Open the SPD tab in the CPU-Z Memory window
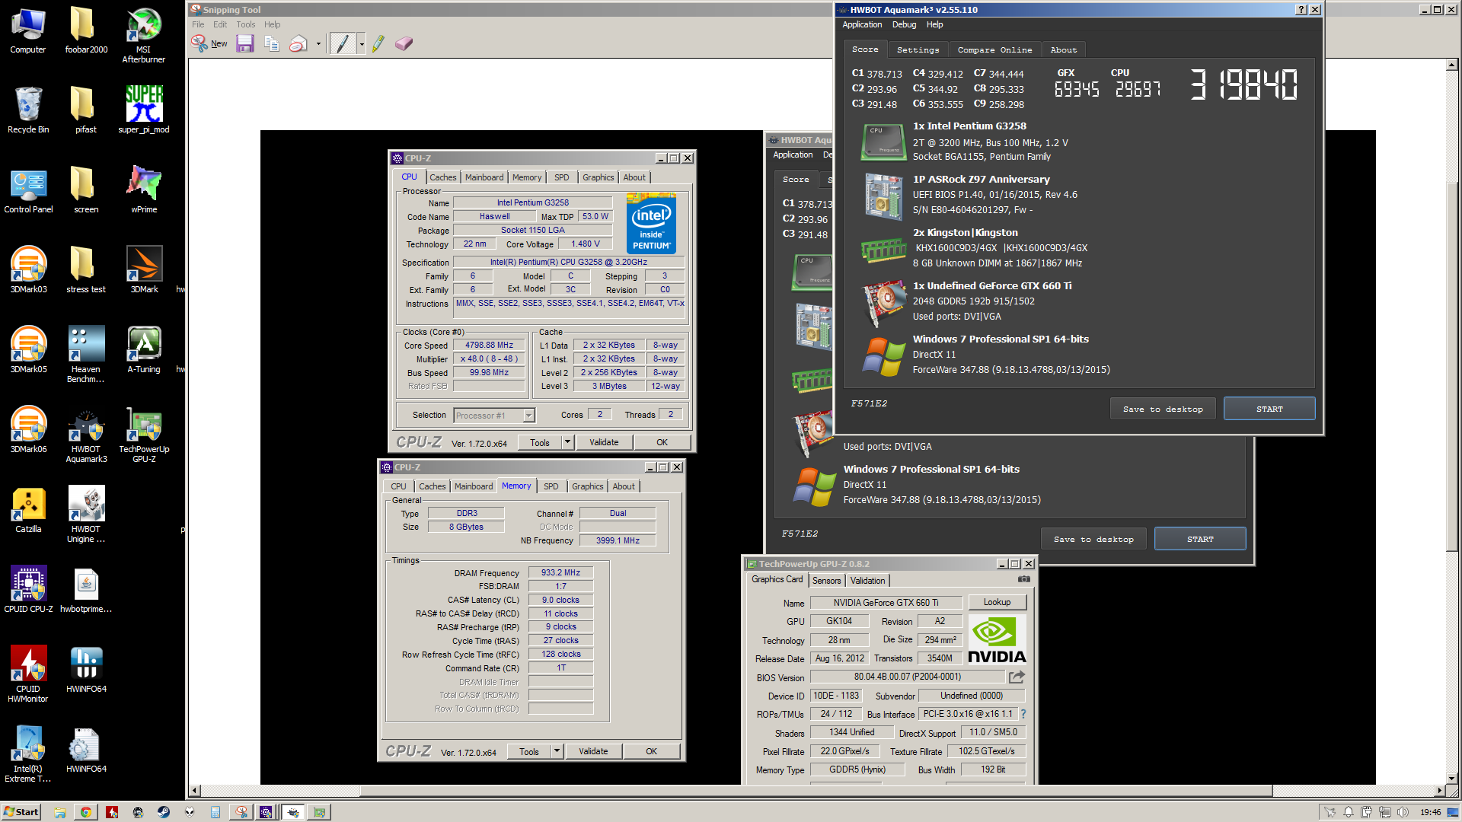 coord(551,486)
